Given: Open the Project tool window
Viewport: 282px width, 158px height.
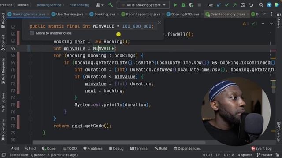Looking at the screenshot, I should click(3, 21).
